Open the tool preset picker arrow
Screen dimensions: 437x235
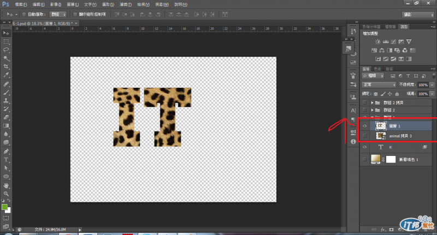point(16,15)
